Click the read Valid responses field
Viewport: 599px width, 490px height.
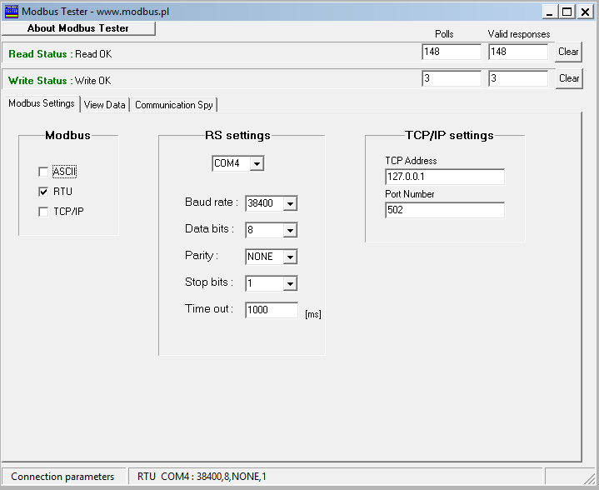click(518, 52)
